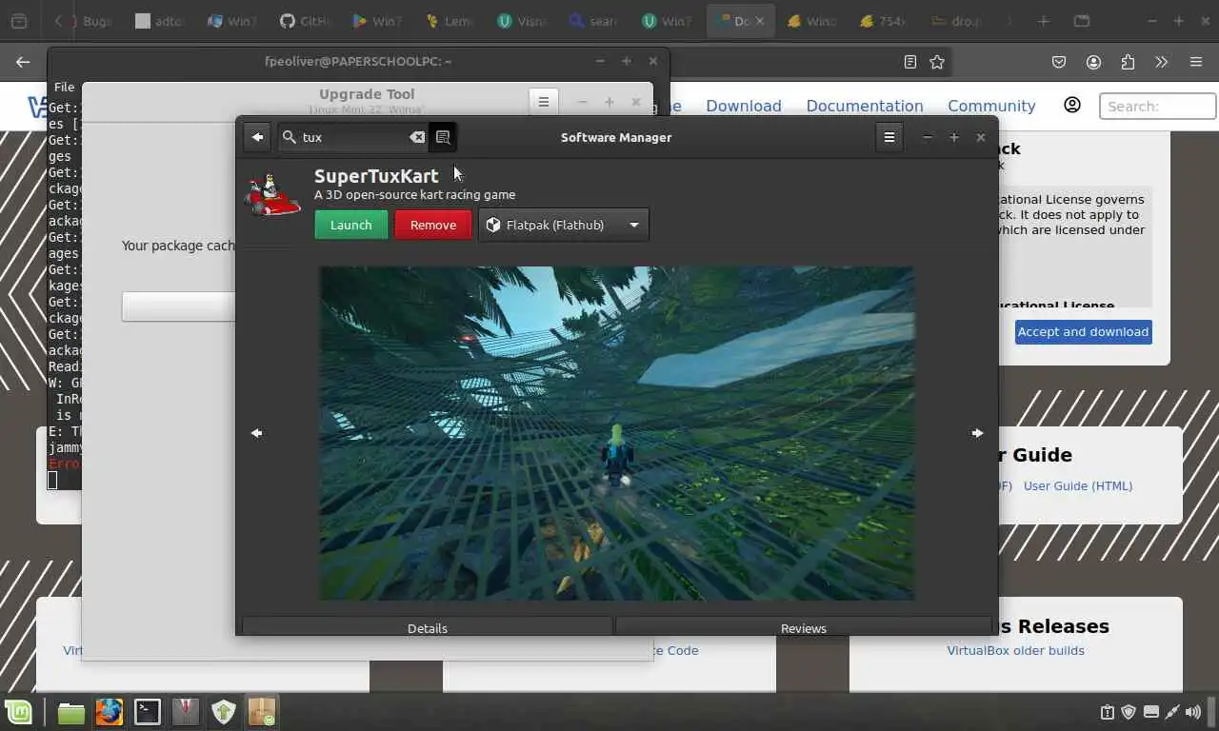Launch SuperTuxKart

pyautogui.click(x=351, y=225)
